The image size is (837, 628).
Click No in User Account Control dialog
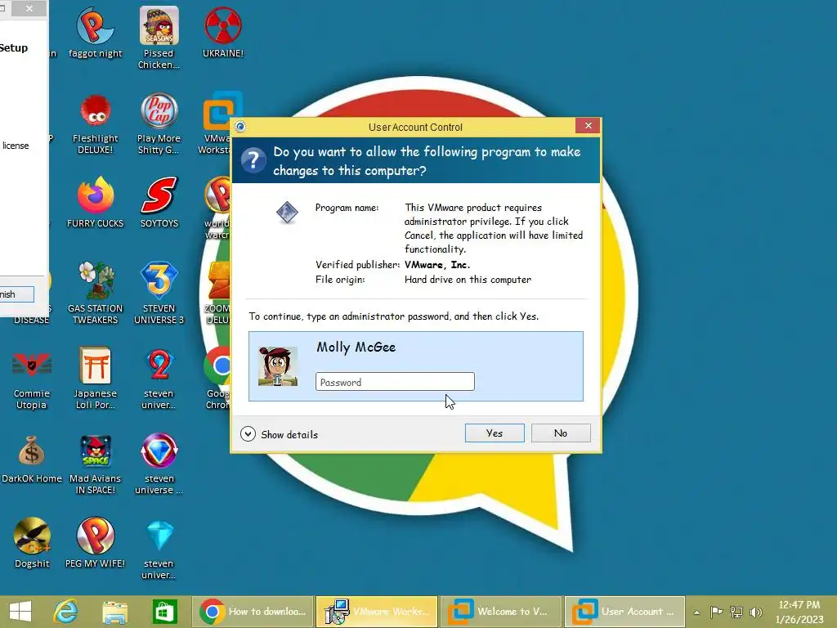point(561,433)
